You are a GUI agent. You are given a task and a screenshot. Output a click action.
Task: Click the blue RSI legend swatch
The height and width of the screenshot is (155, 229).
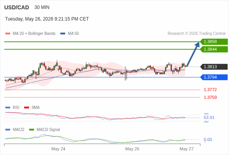pos(8,108)
